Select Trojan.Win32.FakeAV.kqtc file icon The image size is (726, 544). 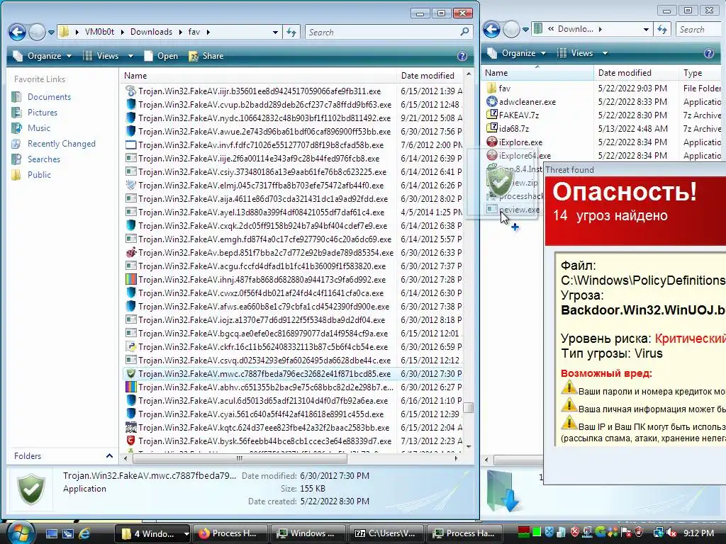pyautogui.click(x=131, y=427)
